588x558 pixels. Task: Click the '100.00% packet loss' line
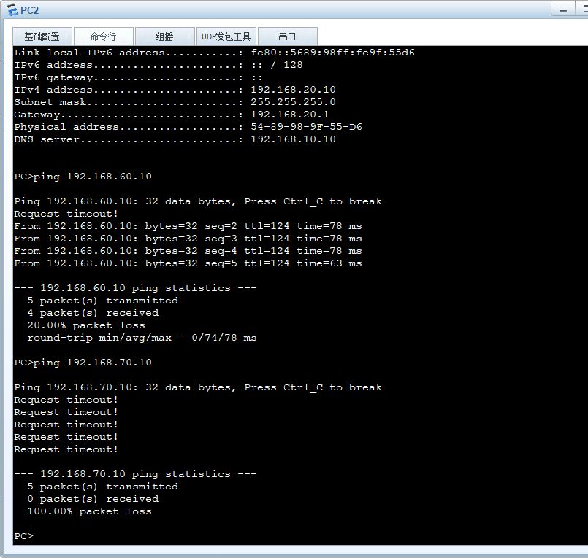tap(89, 511)
